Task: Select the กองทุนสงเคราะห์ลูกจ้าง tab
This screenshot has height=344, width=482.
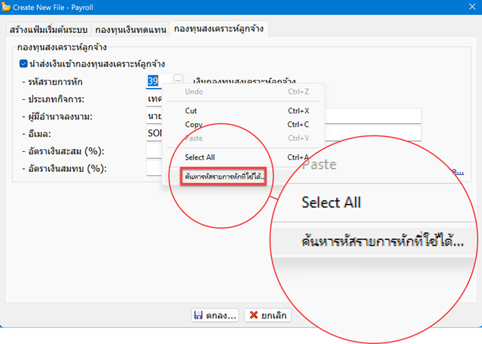Action: (218, 29)
